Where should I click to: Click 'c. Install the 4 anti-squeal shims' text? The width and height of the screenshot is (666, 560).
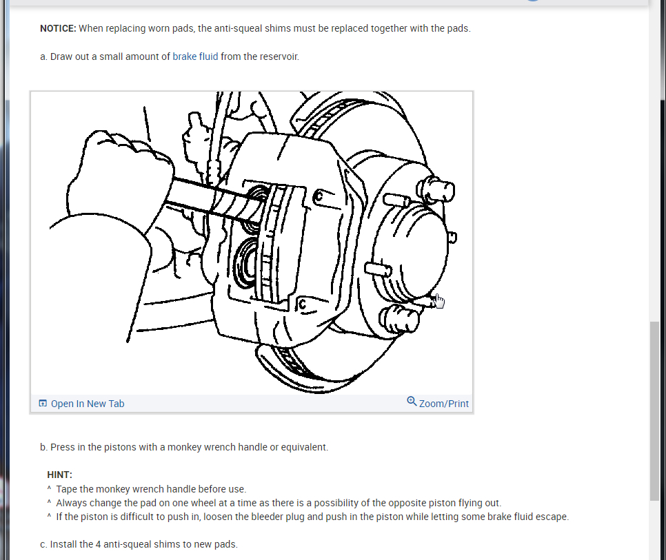click(x=139, y=544)
